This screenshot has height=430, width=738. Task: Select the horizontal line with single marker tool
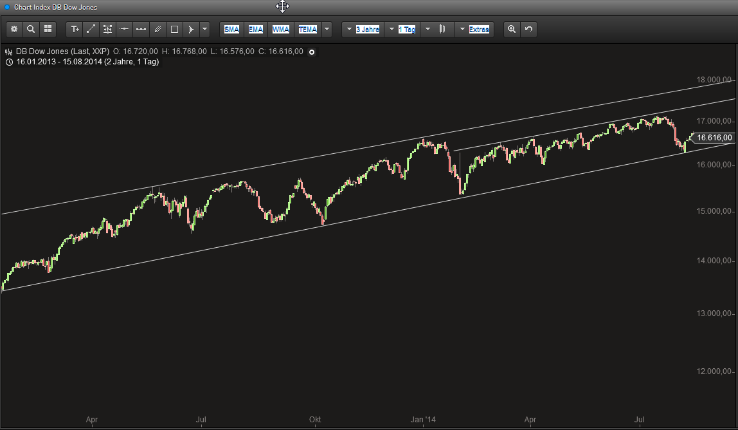[124, 29]
